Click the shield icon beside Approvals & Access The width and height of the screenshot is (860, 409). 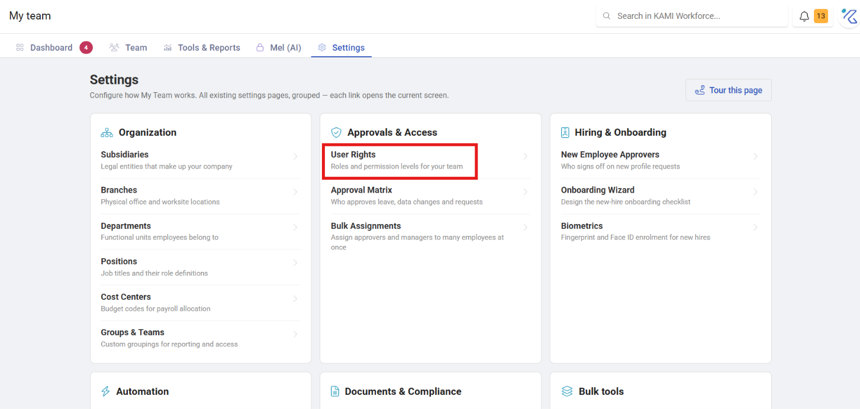[336, 132]
